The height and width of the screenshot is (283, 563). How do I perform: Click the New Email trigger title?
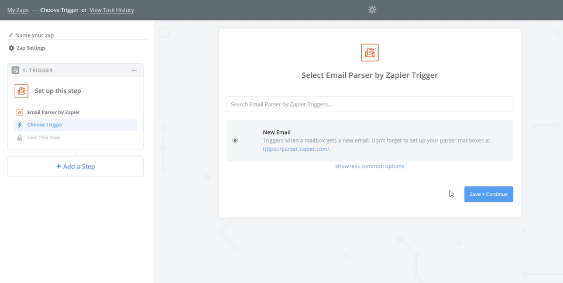pyautogui.click(x=276, y=132)
